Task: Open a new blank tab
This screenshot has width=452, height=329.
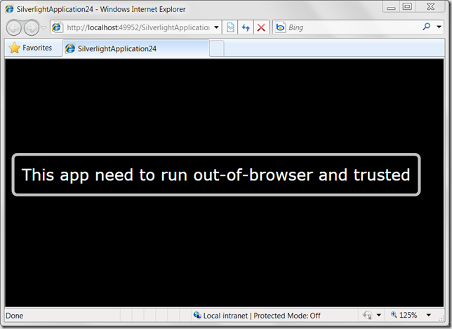Action: click(216, 48)
